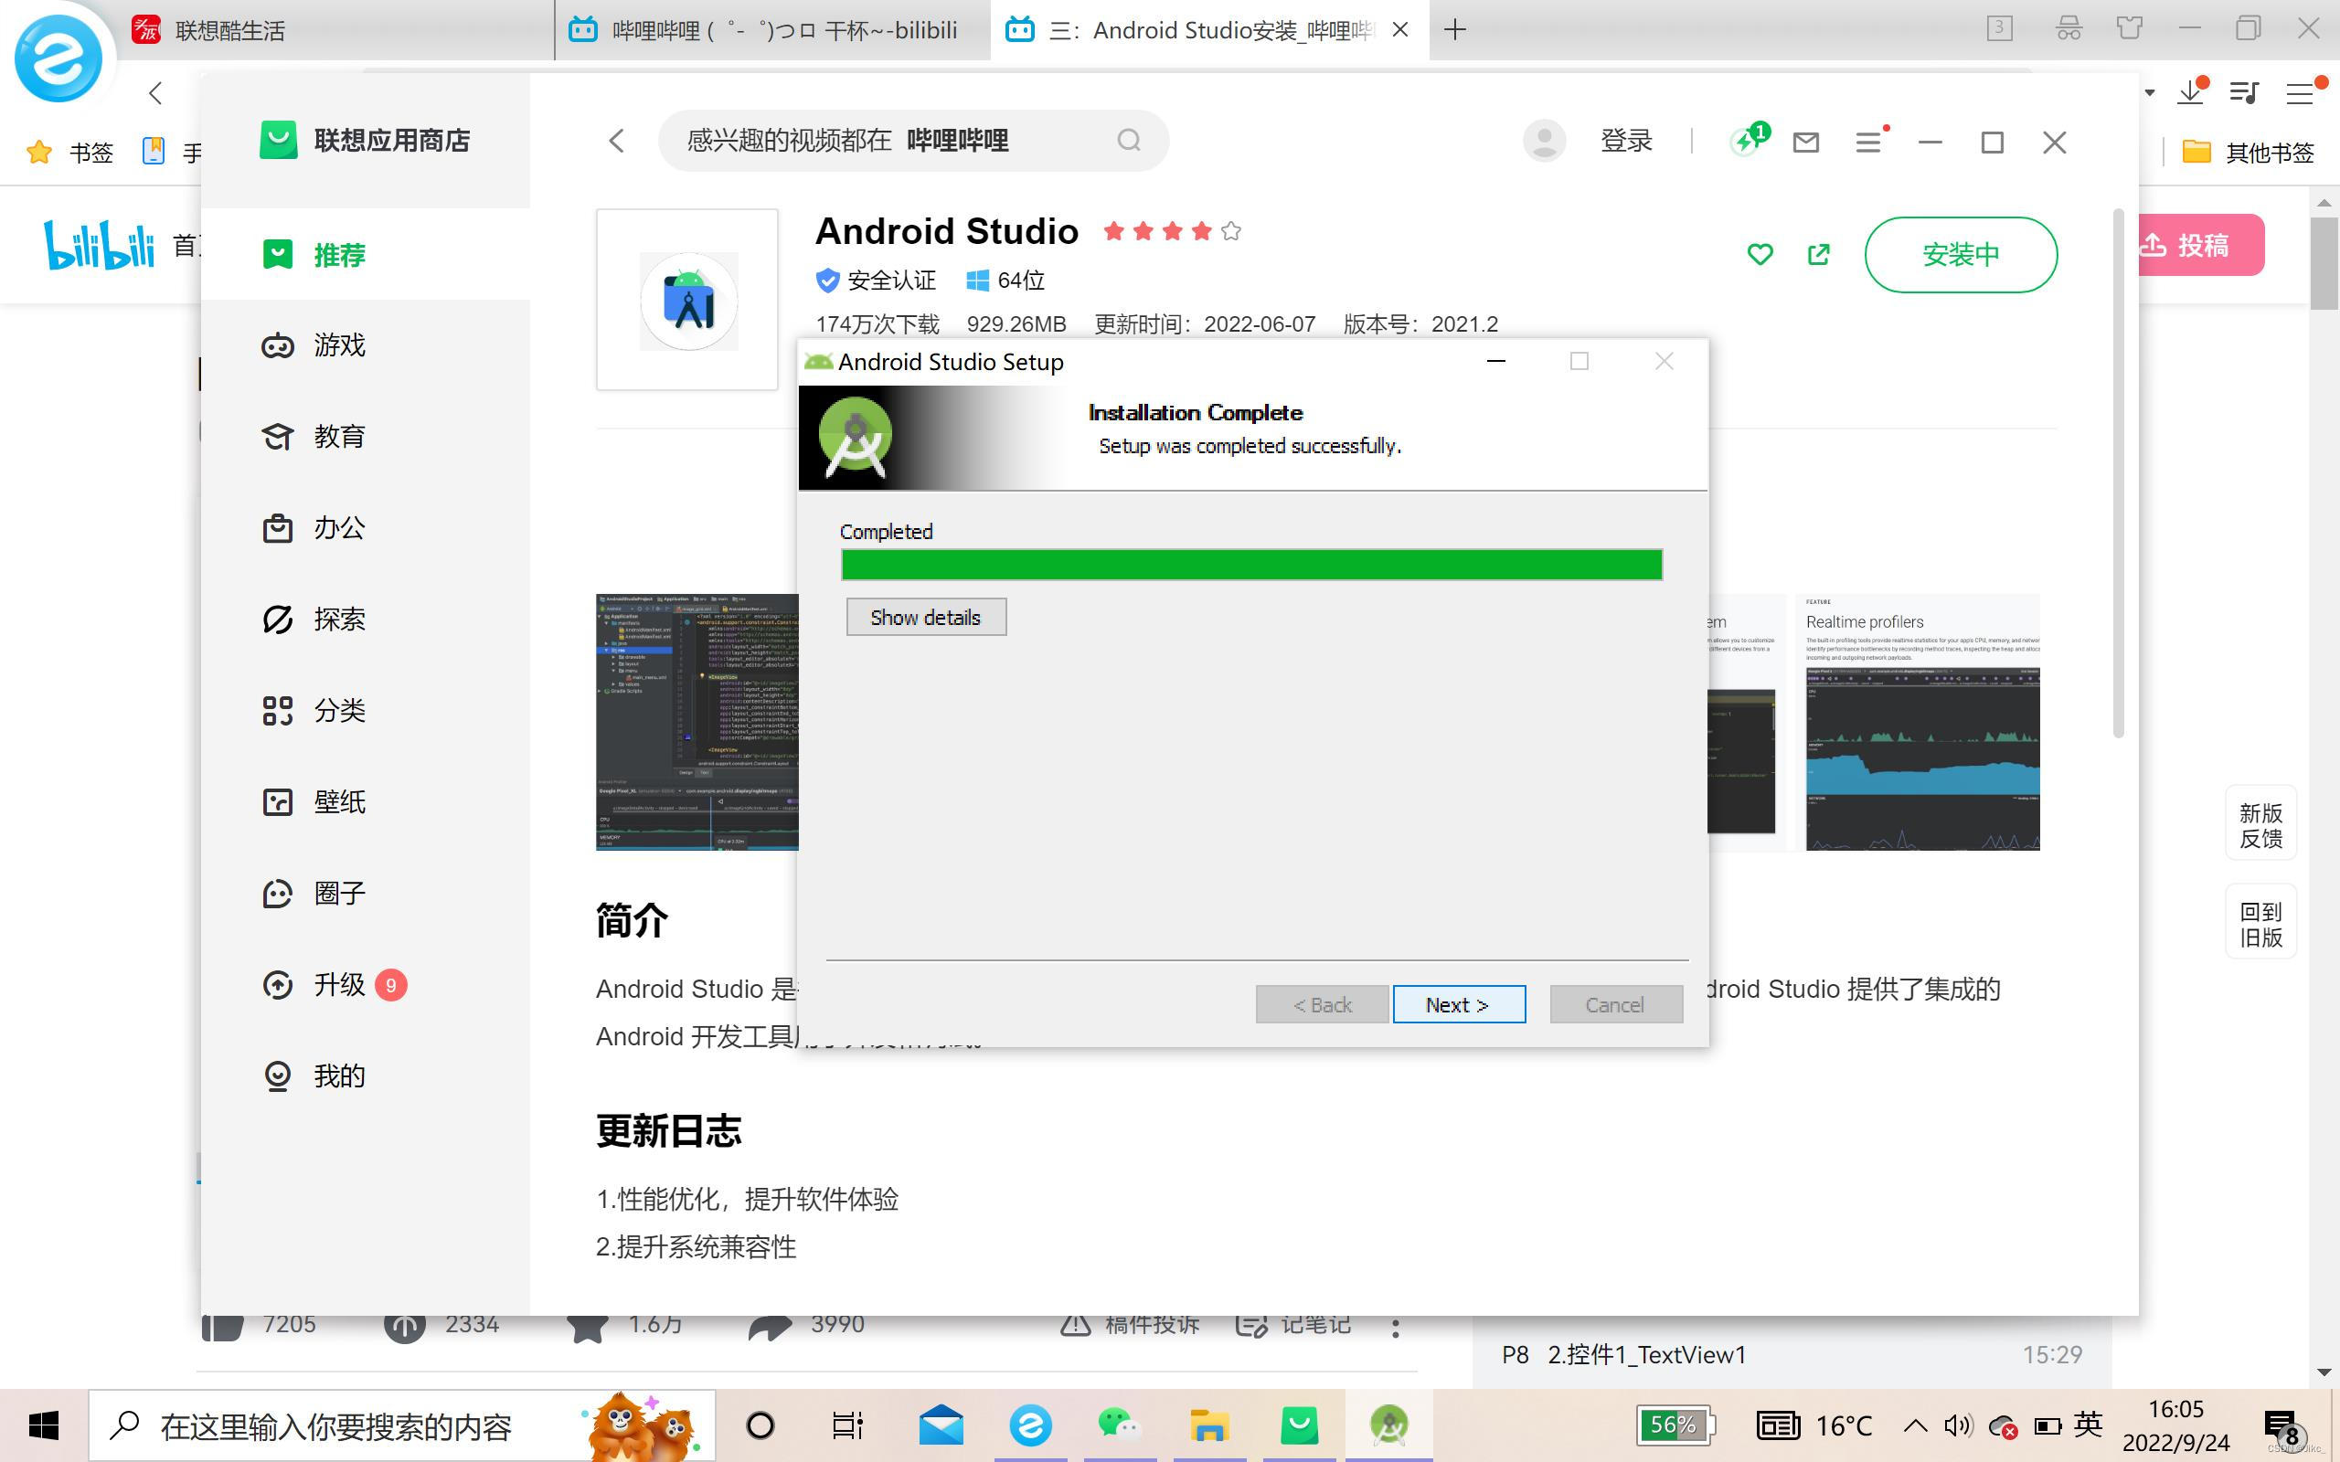Image resolution: width=2340 pixels, height=1462 pixels.
Task: Open the app store hamburger menu
Action: pos(1869,143)
